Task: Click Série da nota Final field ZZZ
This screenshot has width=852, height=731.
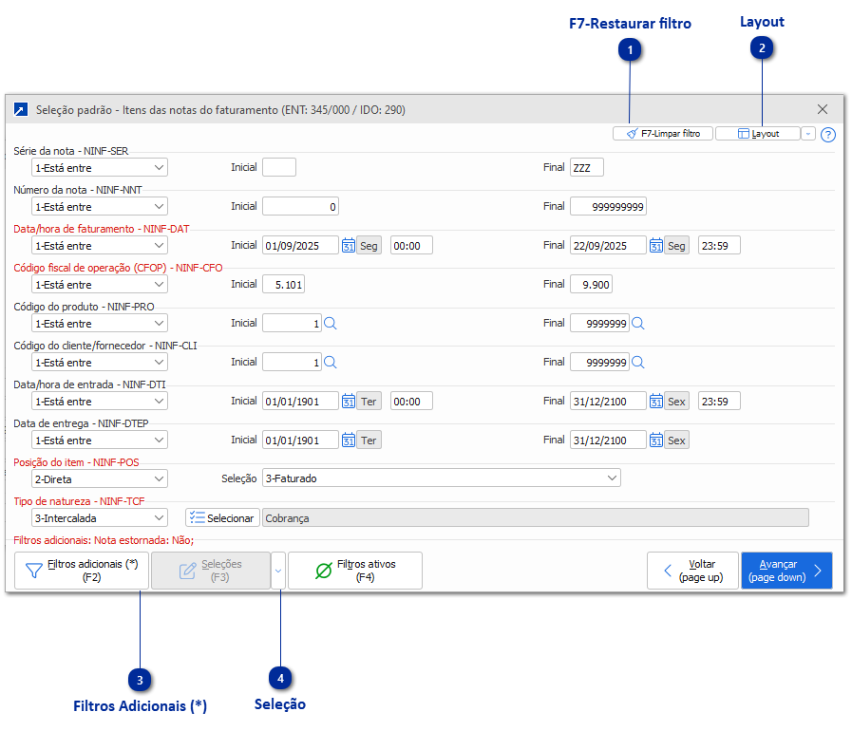Action: (x=586, y=167)
